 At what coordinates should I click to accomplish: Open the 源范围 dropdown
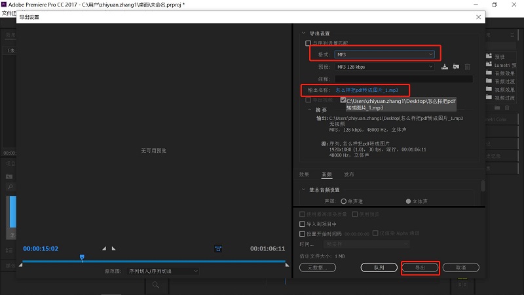coord(162,271)
